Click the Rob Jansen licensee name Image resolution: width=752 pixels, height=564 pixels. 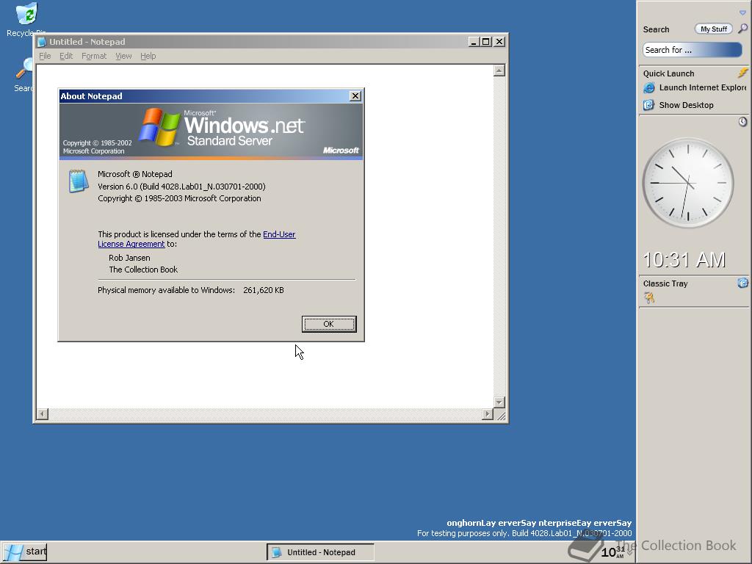129,258
